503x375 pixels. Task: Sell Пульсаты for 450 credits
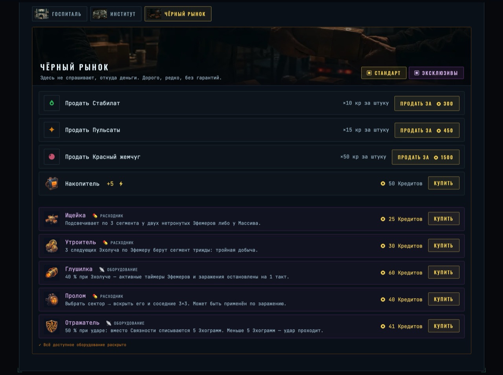tap(427, 130)
